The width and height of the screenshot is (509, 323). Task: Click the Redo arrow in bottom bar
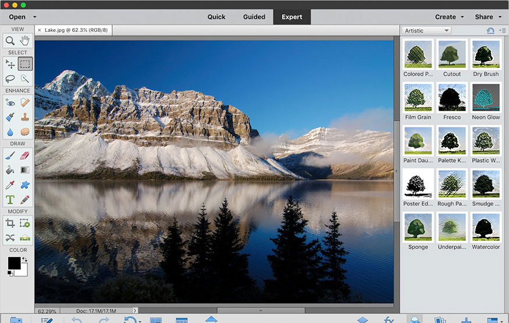(104, 320)
